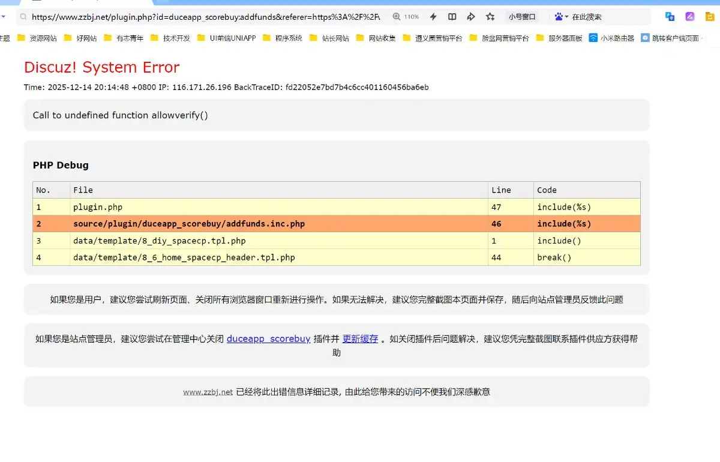Click the translate extension icon
The height and width of the screenshot is (462, 720).
[670, 17]
